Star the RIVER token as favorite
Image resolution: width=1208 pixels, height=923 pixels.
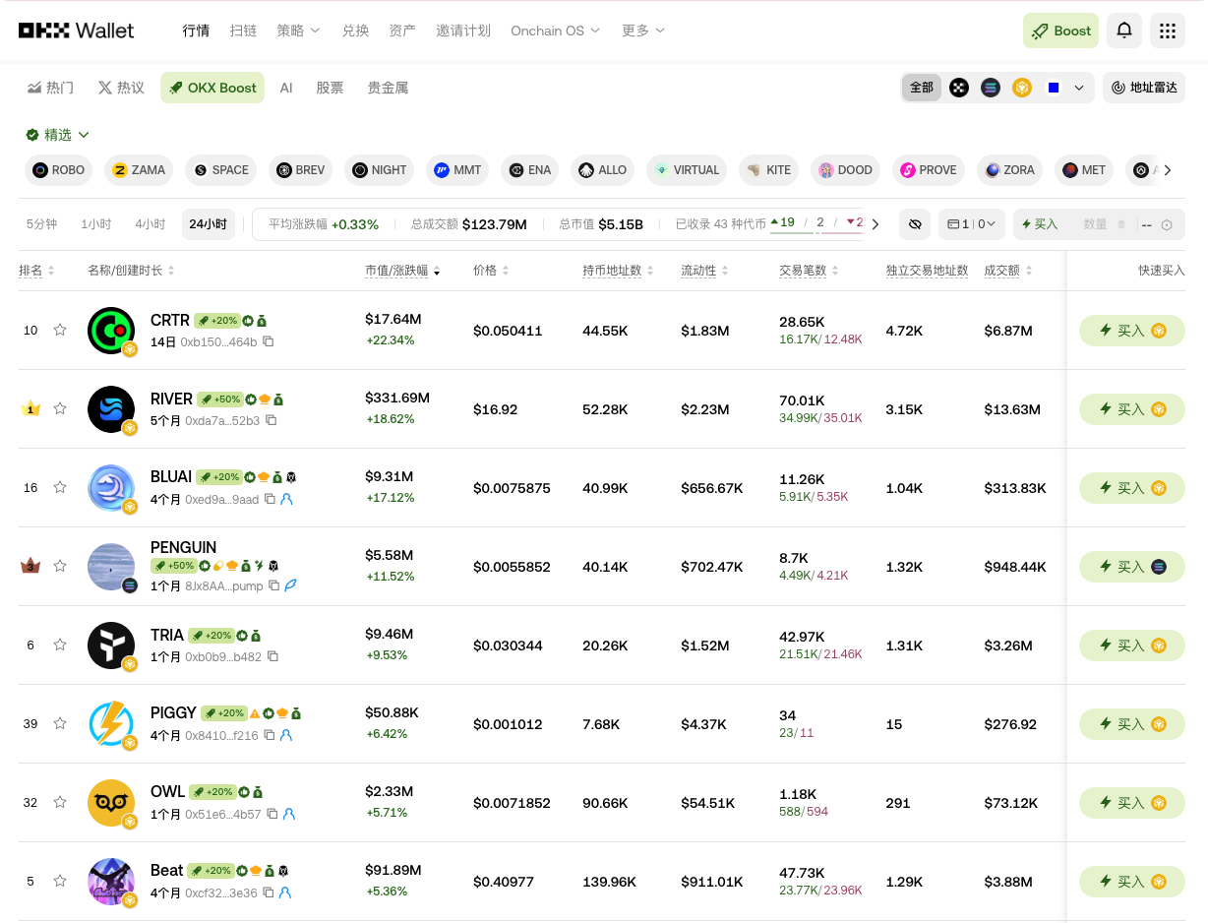point(60,409)
